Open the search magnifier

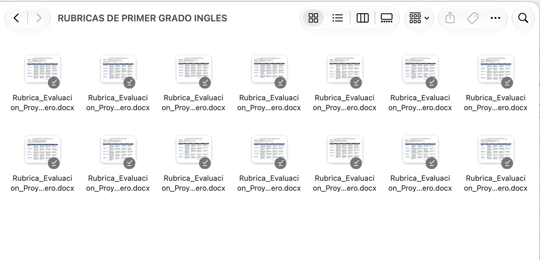[x=523, y=18]
